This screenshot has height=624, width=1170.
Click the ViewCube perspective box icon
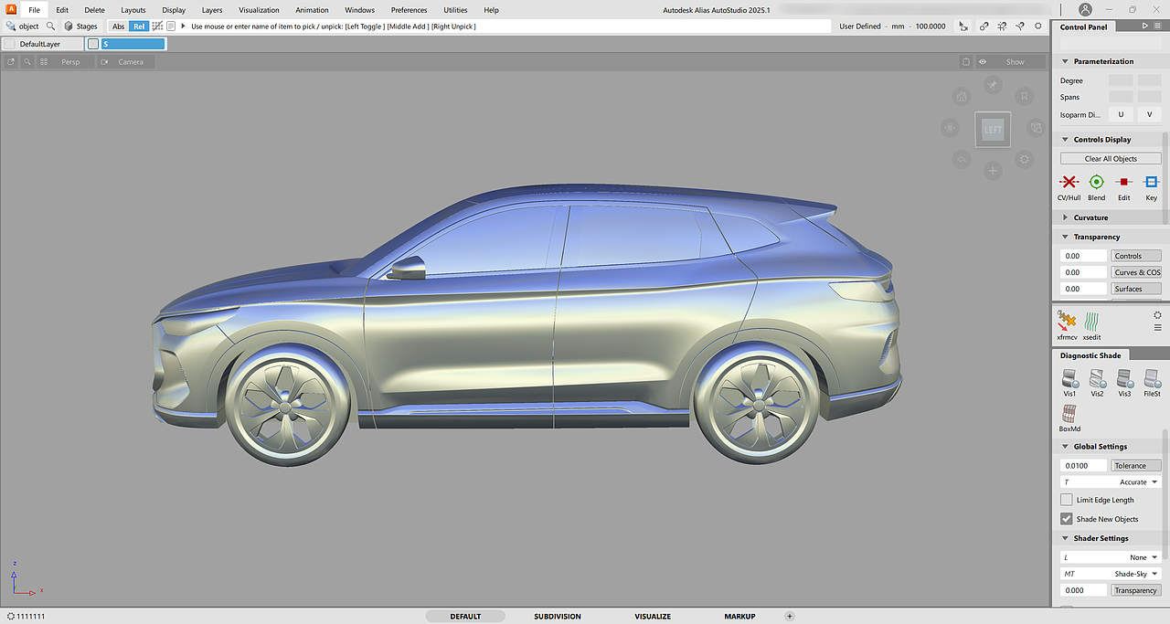(x=1036, y=128)
